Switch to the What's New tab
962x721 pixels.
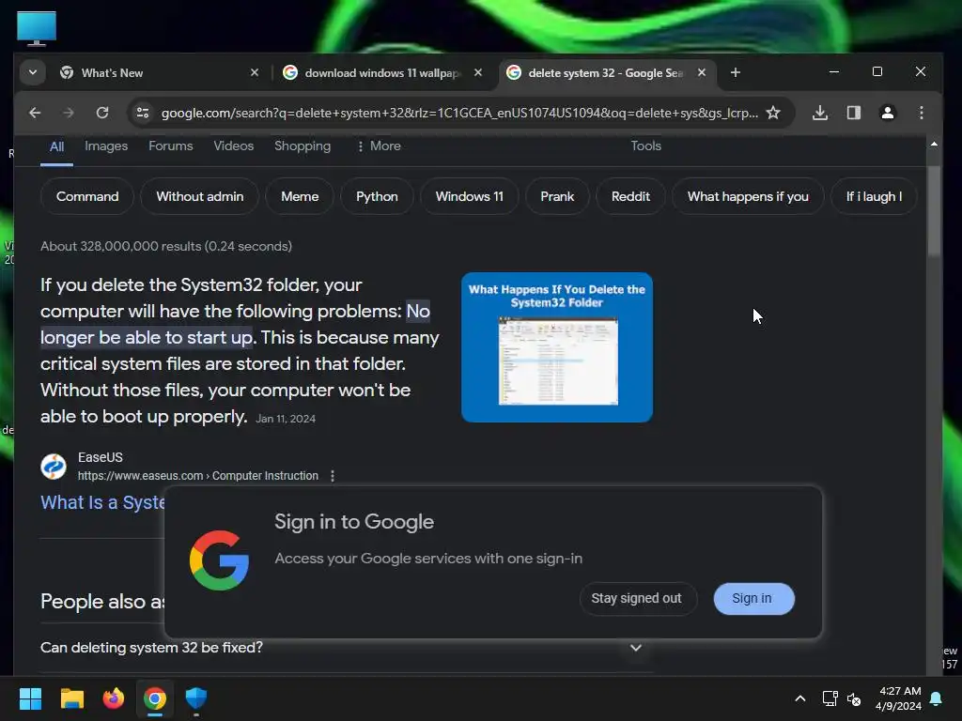click(160, 73)
